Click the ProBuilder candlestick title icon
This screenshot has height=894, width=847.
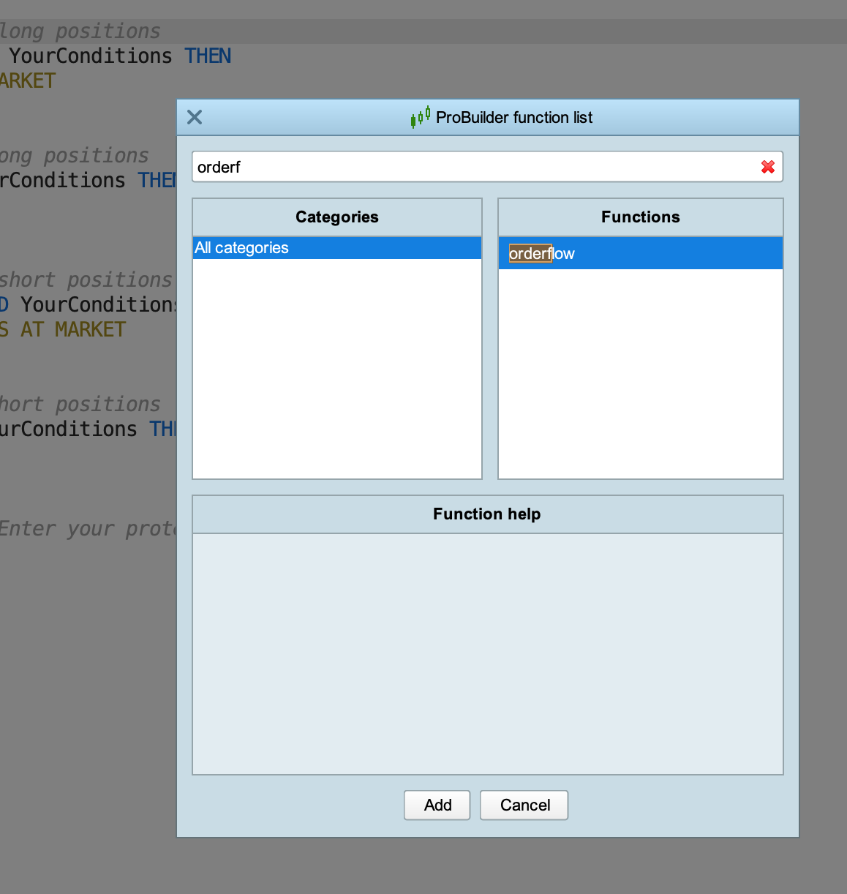point(421,117)
